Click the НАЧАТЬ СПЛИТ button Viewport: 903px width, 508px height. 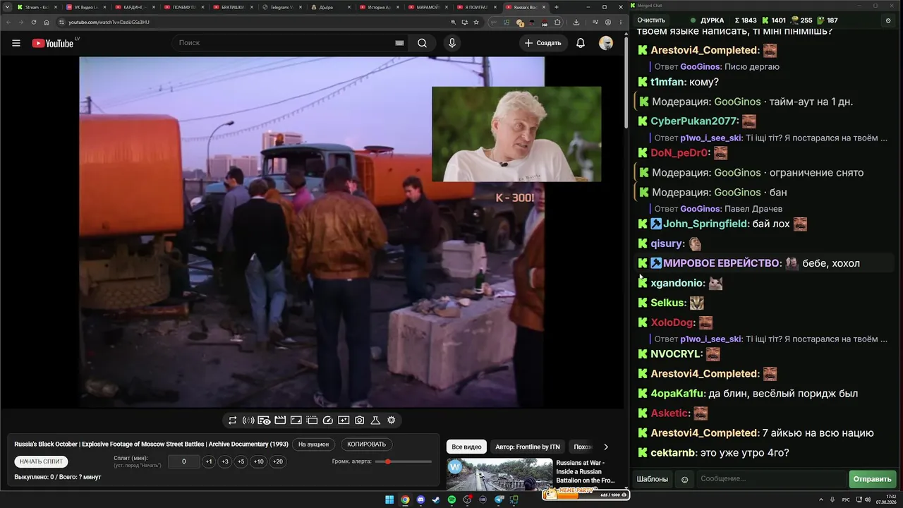click(41, 461)
